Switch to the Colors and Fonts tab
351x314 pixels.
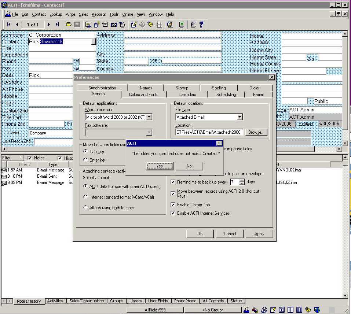pyautogui.click(x=144, y=95)
